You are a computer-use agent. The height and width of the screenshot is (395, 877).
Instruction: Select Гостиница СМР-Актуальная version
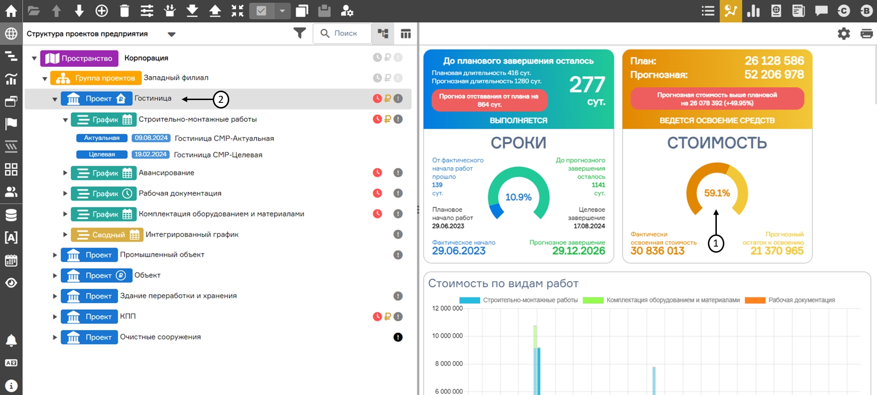point(224,139)
